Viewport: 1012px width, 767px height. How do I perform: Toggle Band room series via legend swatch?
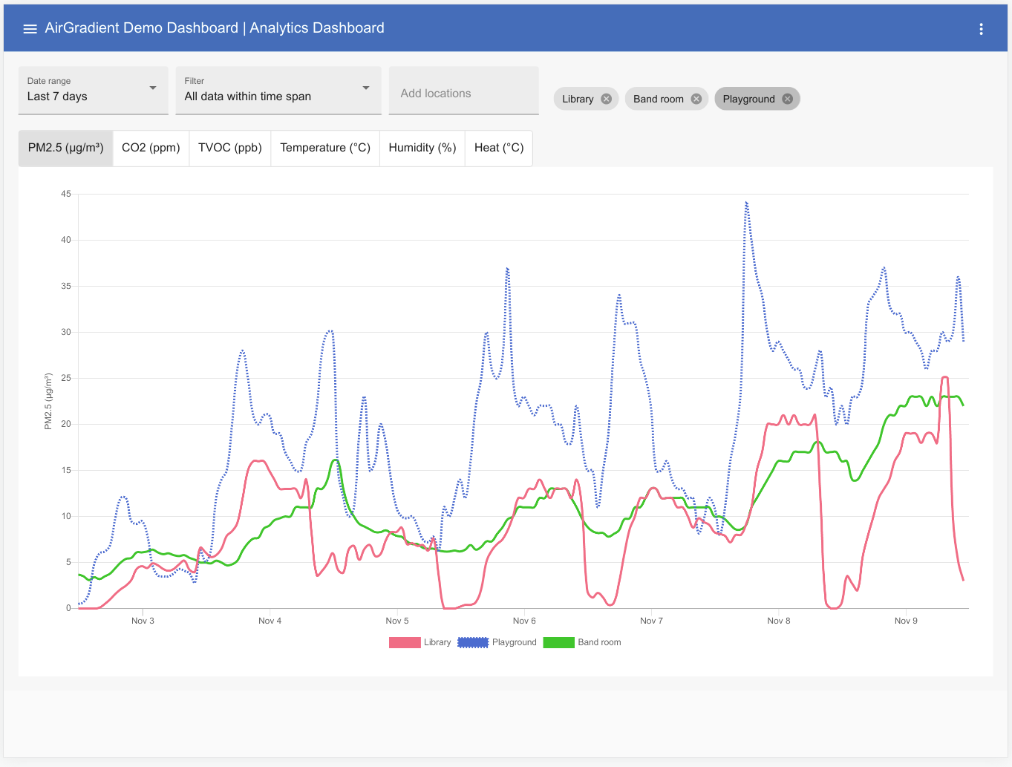point(558,643)
